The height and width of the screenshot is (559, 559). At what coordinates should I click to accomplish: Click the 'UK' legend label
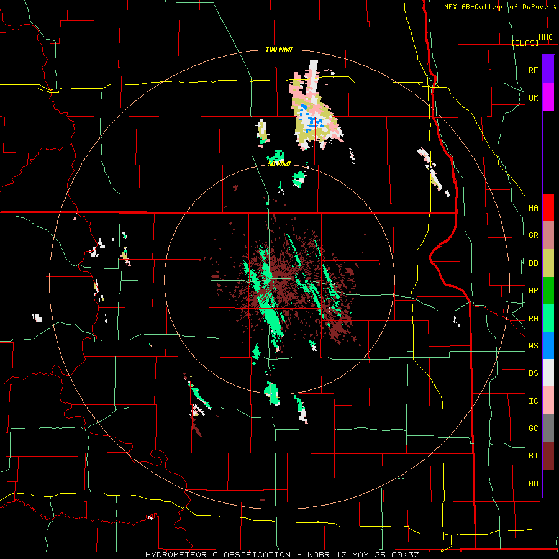click(533, 98)
